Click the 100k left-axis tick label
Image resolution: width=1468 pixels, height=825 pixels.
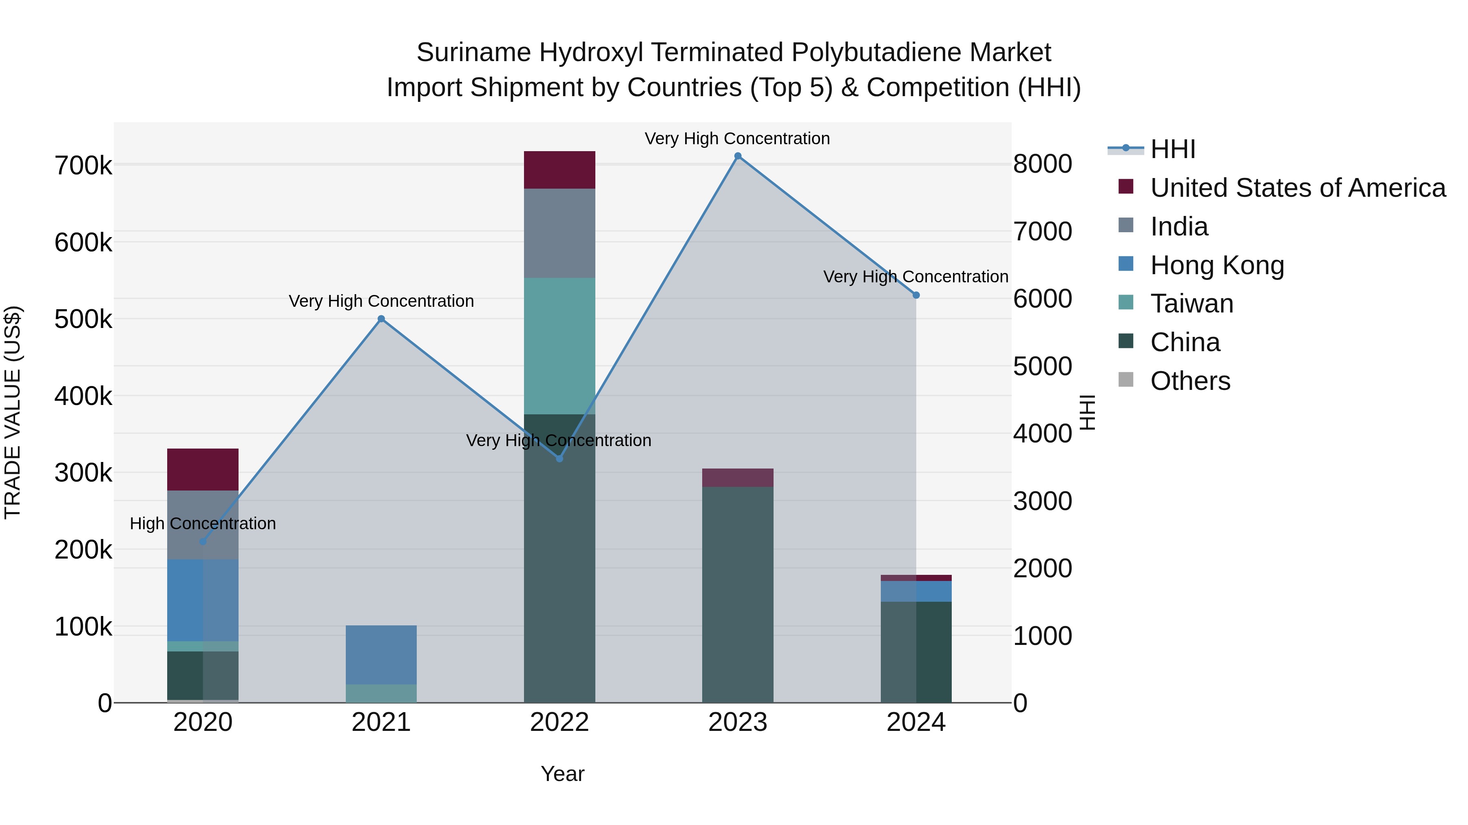84,627
